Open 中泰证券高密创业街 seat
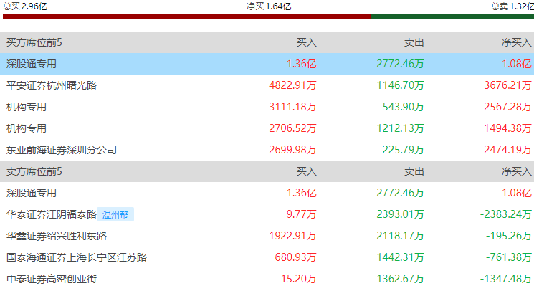Viewport: 534px width, 286px height. 52,279
